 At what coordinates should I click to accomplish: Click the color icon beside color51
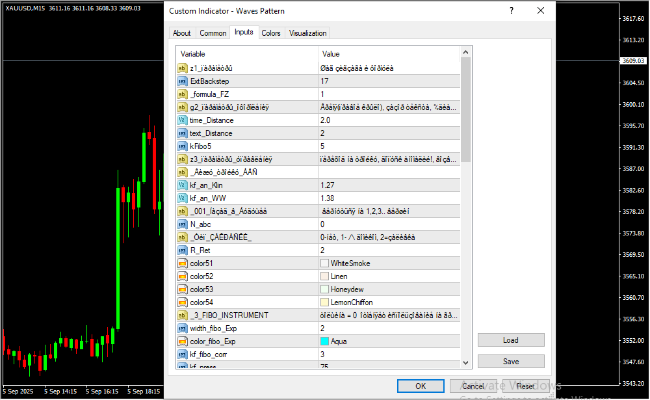pyautogui.click(x=182, y=263)
